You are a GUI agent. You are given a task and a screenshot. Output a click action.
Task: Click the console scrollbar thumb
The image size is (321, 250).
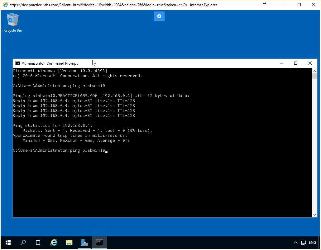pos(314,76)
